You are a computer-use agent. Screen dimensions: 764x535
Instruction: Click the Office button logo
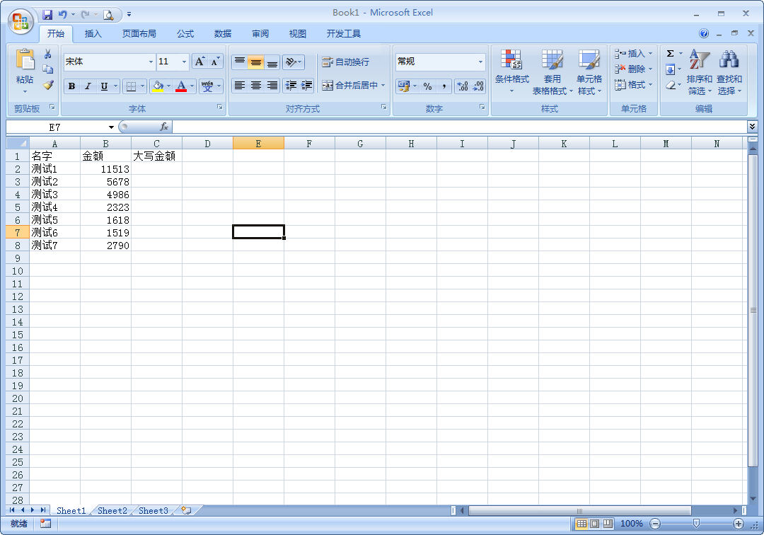21,21
